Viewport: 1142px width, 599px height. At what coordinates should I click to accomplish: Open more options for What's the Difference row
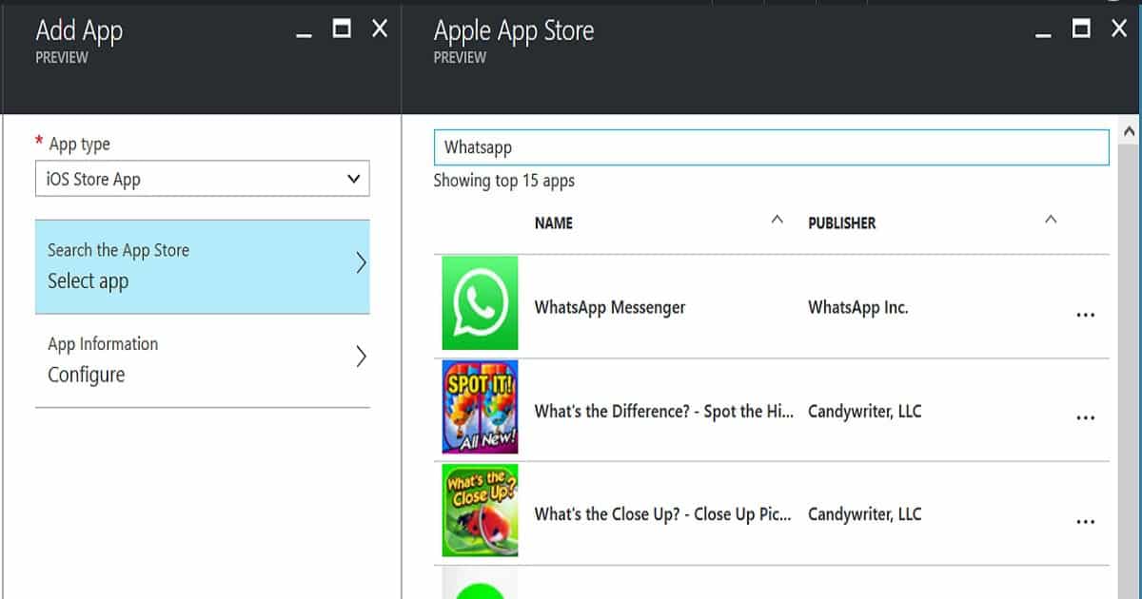[1085, 418]
